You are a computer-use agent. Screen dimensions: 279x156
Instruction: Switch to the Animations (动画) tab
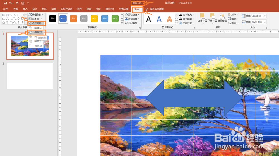[54, 9]
